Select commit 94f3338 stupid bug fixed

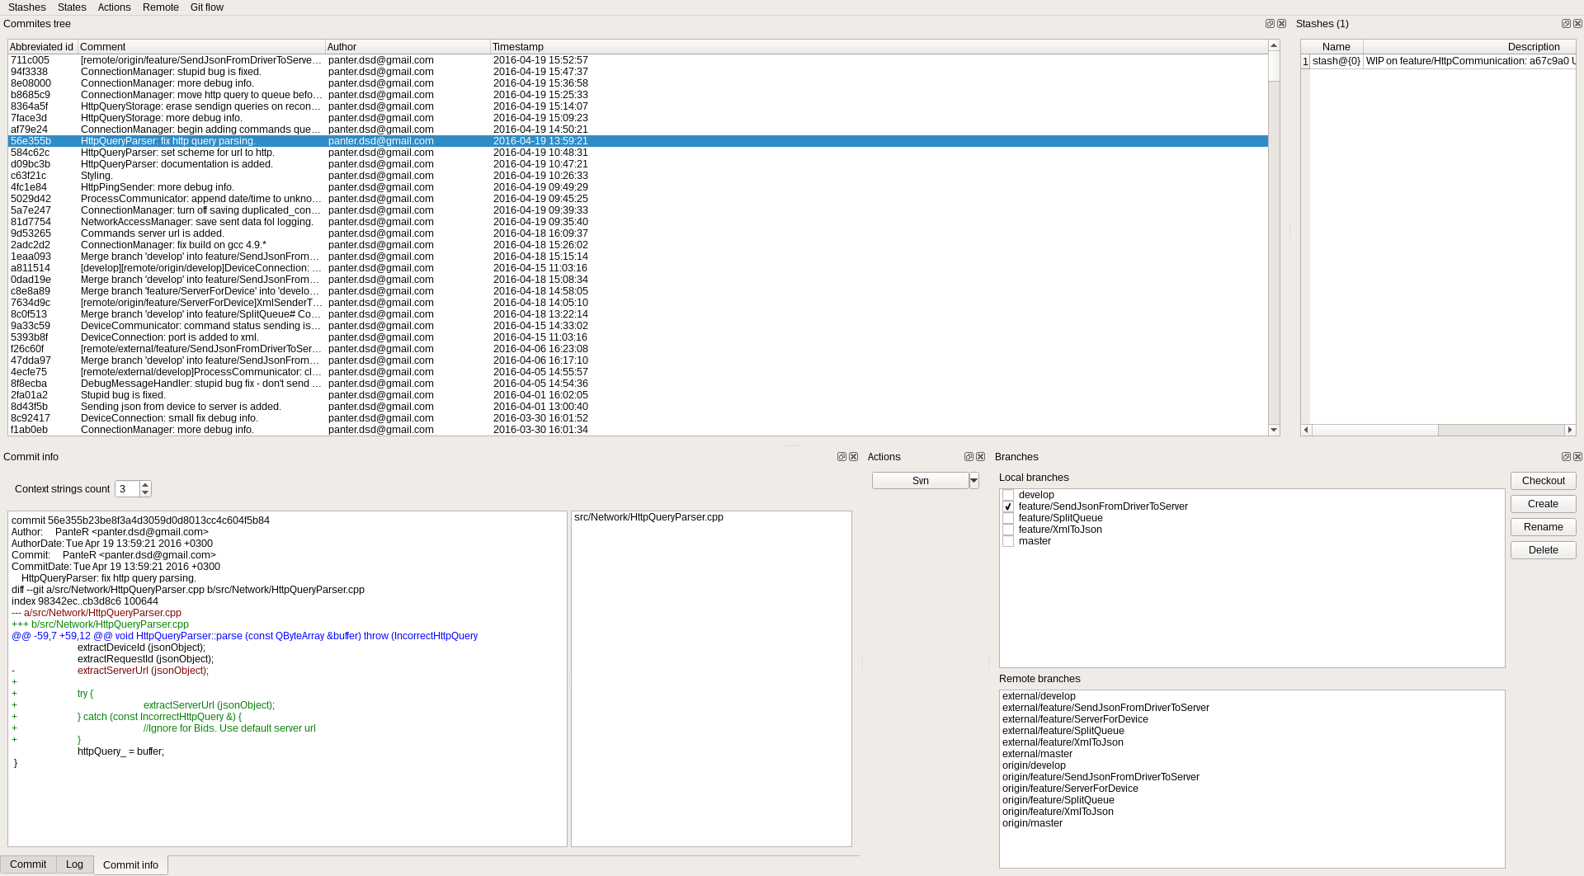click(638, 72)
